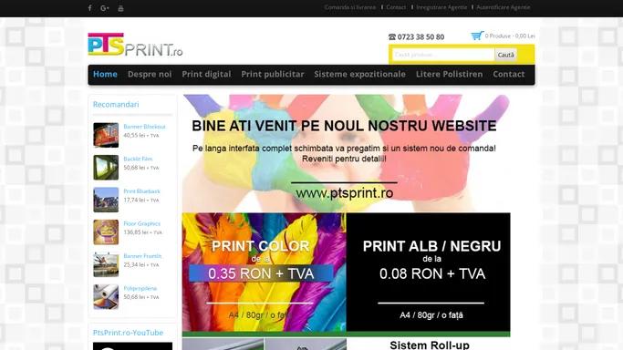
Task: Click the Banner Frontlit product link
Action: pos(142,256)
